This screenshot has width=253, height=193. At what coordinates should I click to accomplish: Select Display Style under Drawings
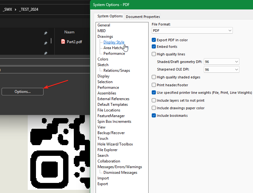(114, 42)
